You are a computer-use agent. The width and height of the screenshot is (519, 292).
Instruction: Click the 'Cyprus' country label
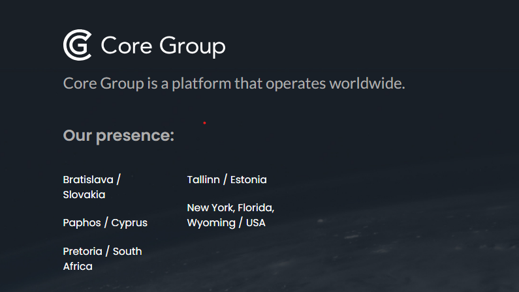(x=129, y=224)
